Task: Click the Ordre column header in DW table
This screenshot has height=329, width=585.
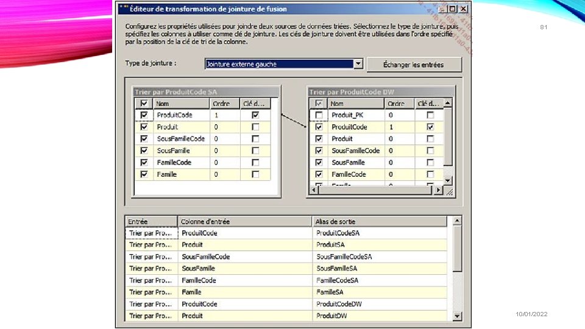Action: [x=399, y=104]
